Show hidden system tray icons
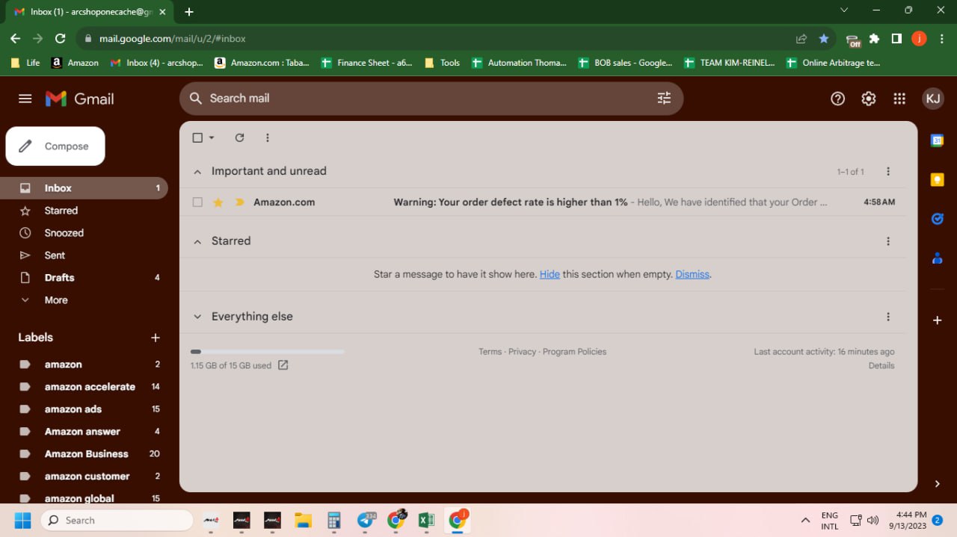 (x=805, y=520)
